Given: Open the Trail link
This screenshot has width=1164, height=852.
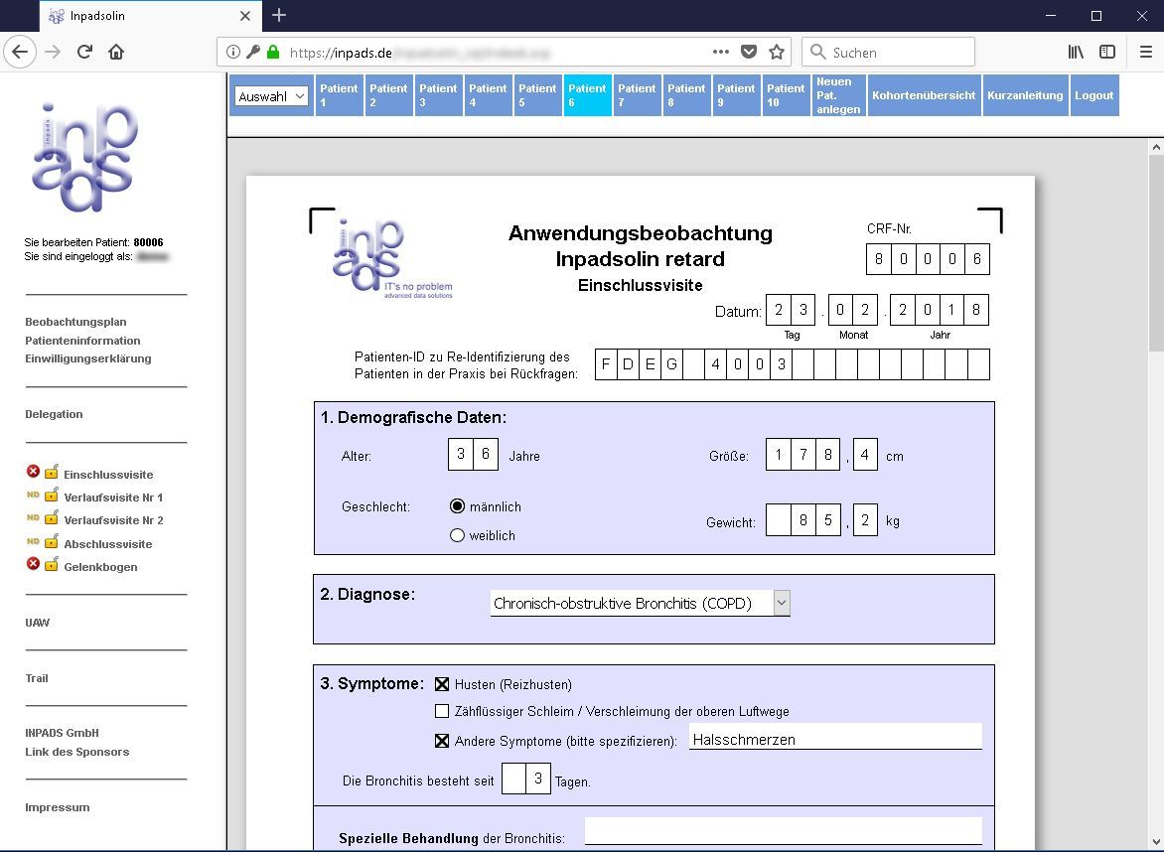Looking at the screenshot, I should 37,678.
